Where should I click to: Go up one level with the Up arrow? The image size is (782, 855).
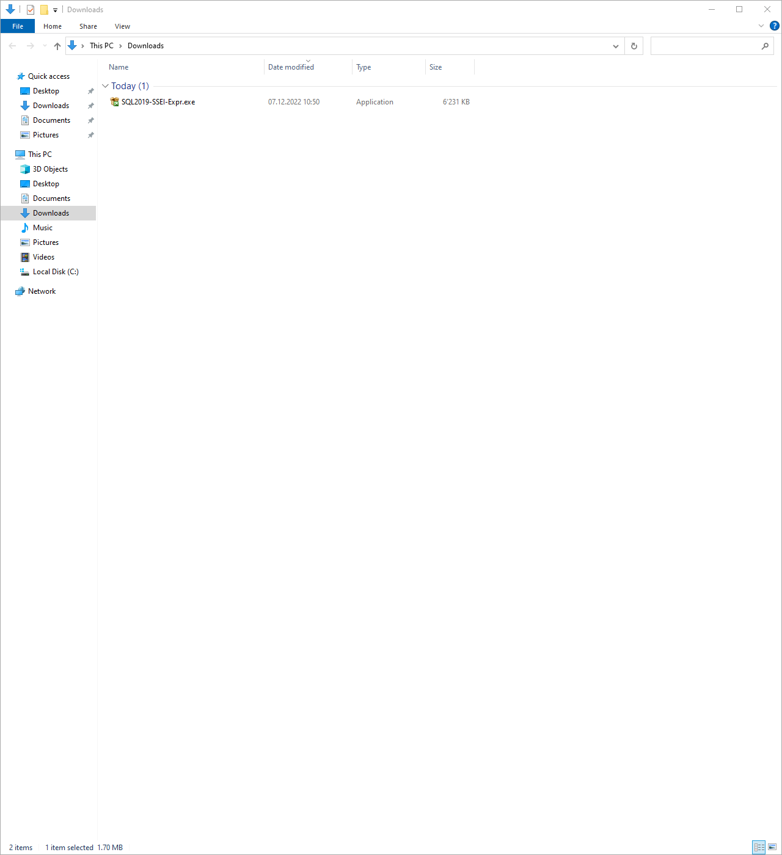click(x=57, y=46)
